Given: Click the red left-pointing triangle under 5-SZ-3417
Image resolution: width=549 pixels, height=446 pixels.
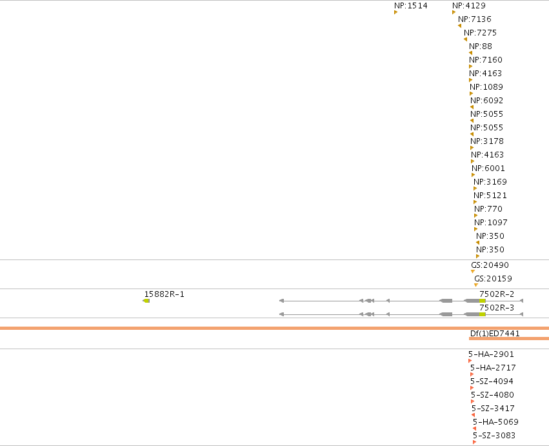Looking at the screenshot, I should coord(474,415).
